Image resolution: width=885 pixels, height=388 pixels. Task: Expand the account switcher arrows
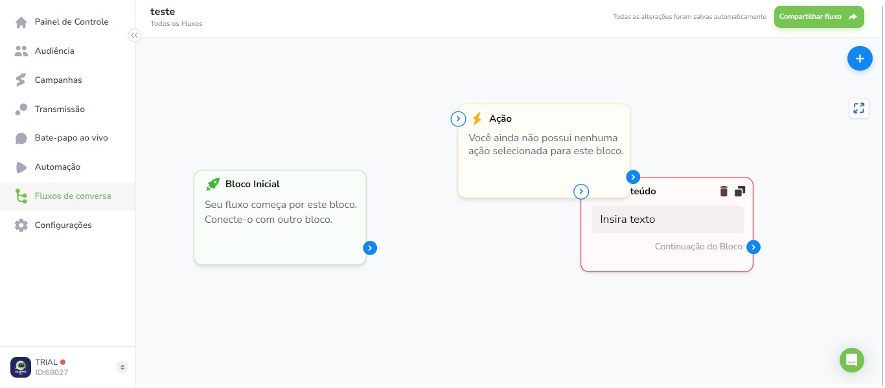tap(122, 367)
